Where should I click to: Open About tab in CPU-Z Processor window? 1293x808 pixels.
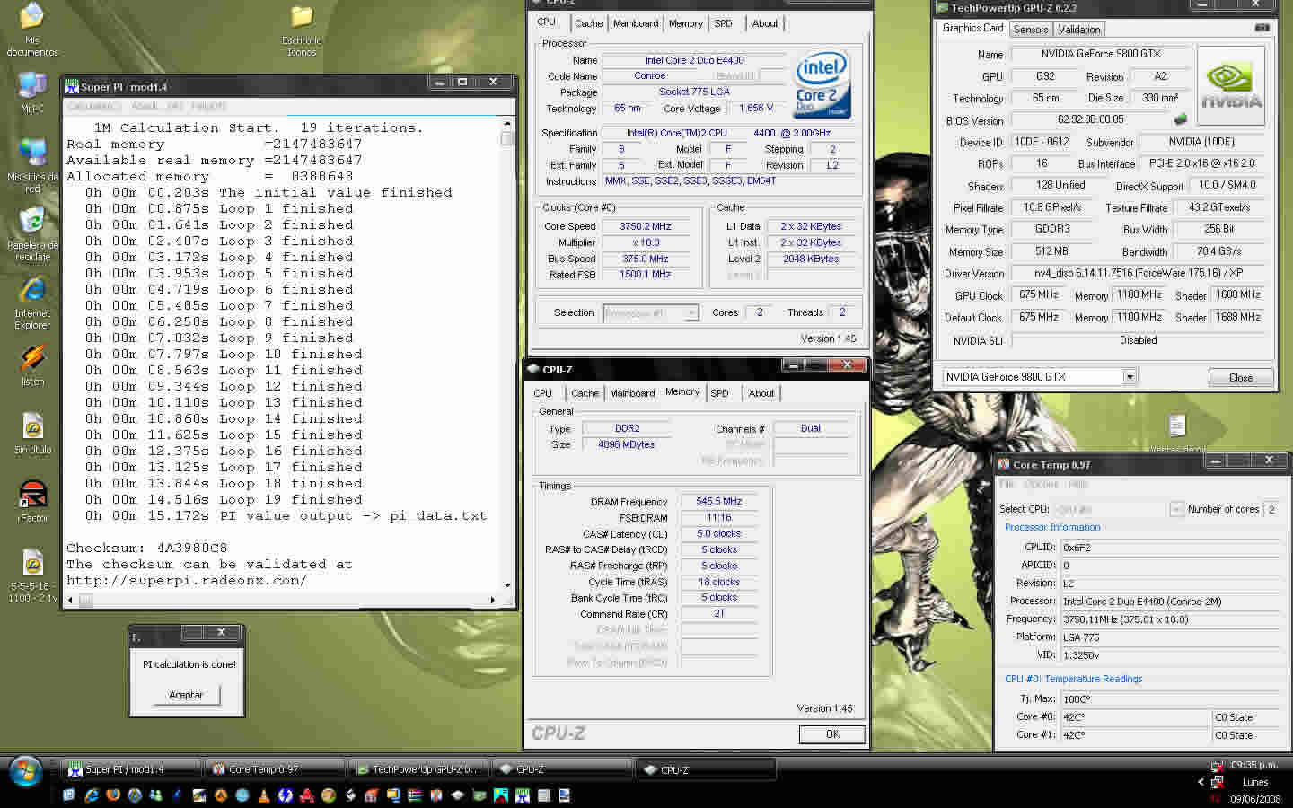click(x=765, y=23)
